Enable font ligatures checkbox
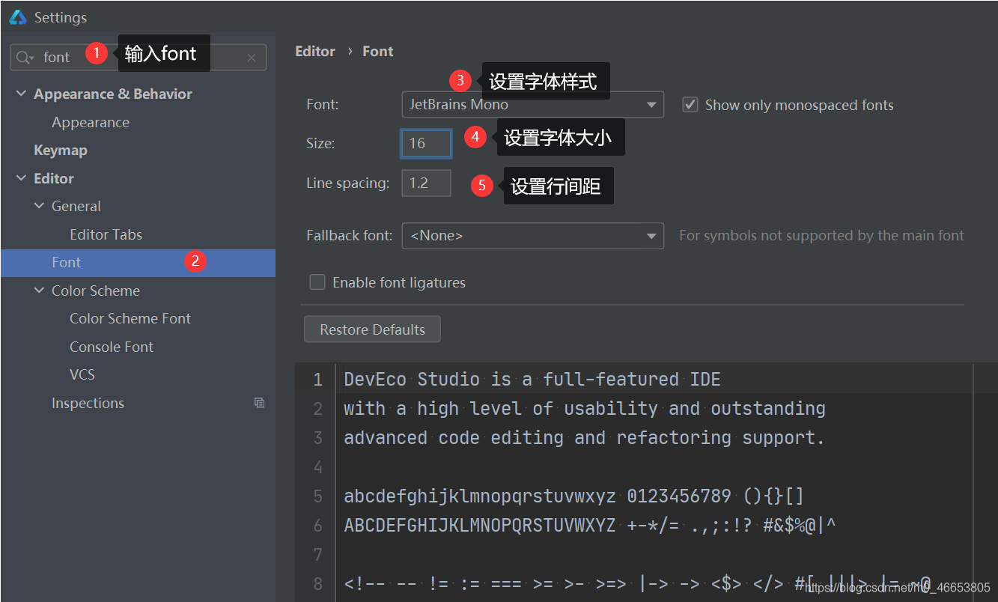Screen dimensions: 998x602 click(x=317, y=282)
